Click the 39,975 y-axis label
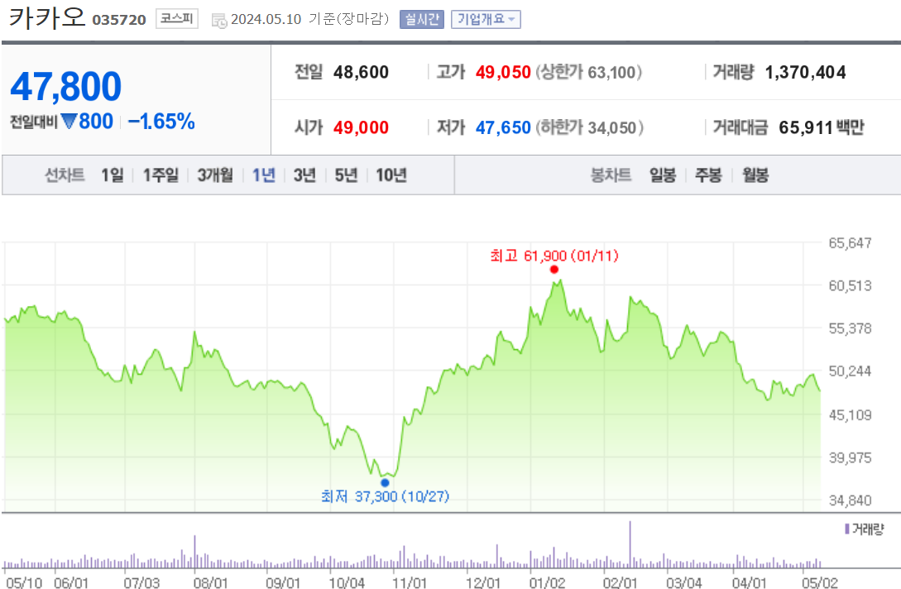 (850, 458)
